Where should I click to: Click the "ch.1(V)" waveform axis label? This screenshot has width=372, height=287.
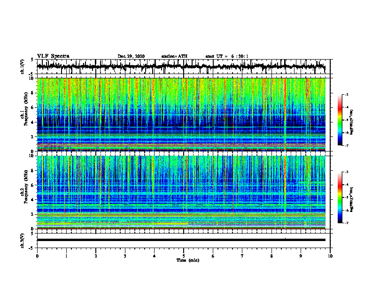point(22,67)
